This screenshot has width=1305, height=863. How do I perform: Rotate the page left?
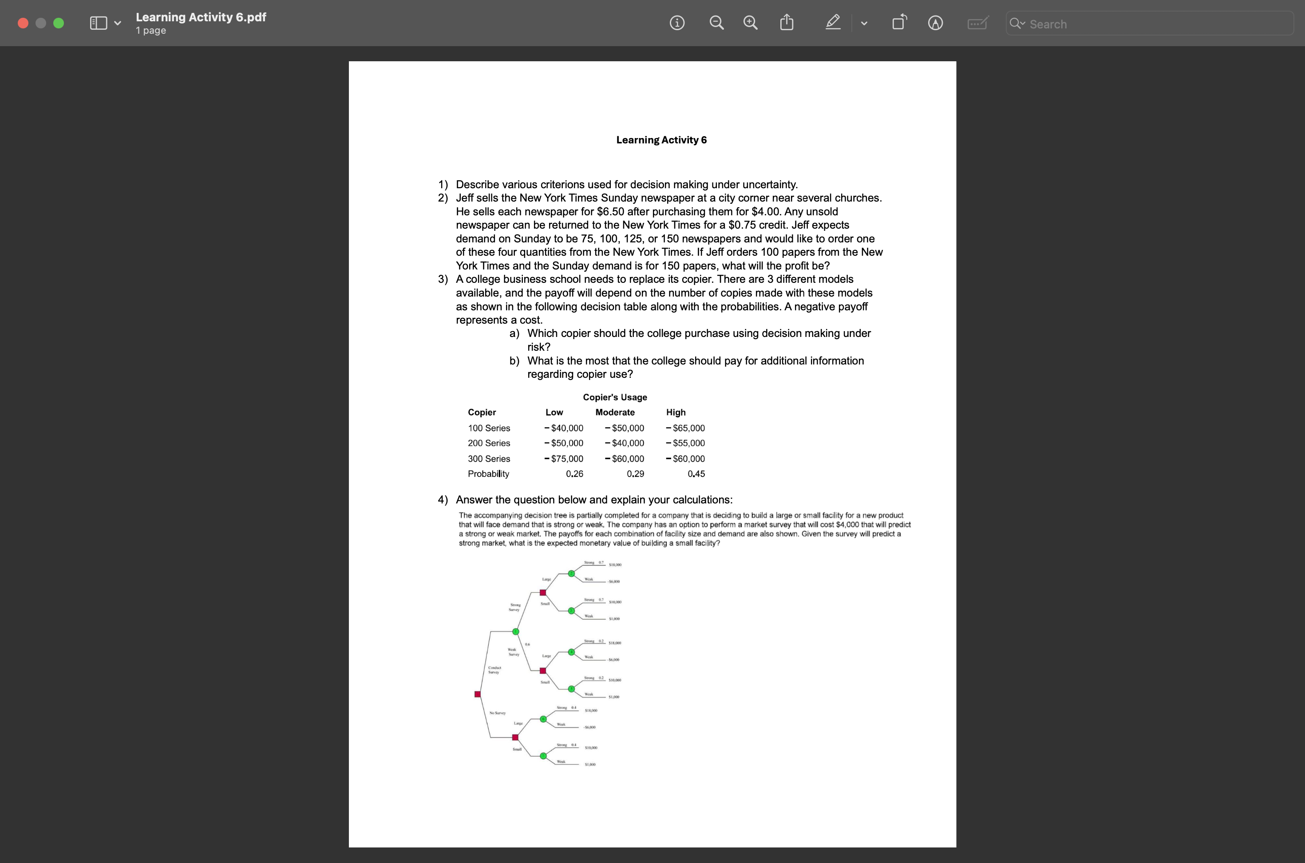click(900, 23)
